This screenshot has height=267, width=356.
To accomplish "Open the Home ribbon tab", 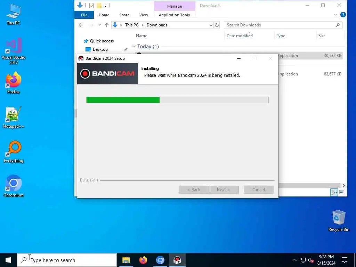I will tap(104, 15).
